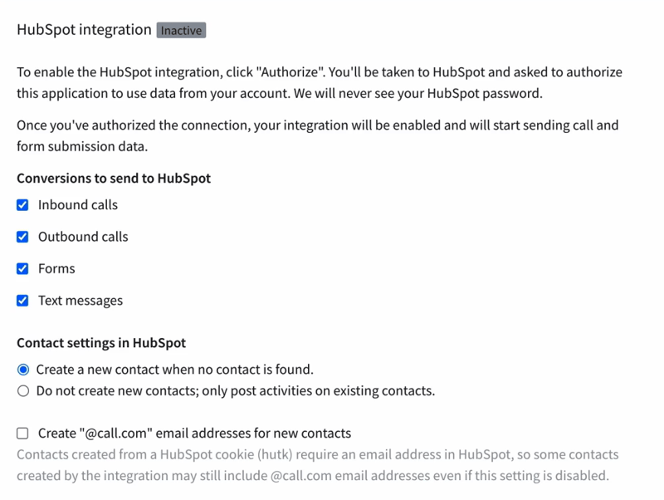Uncheck the Inbound calls checkbox
664x500 pixels.
click(x=22, y=204)
